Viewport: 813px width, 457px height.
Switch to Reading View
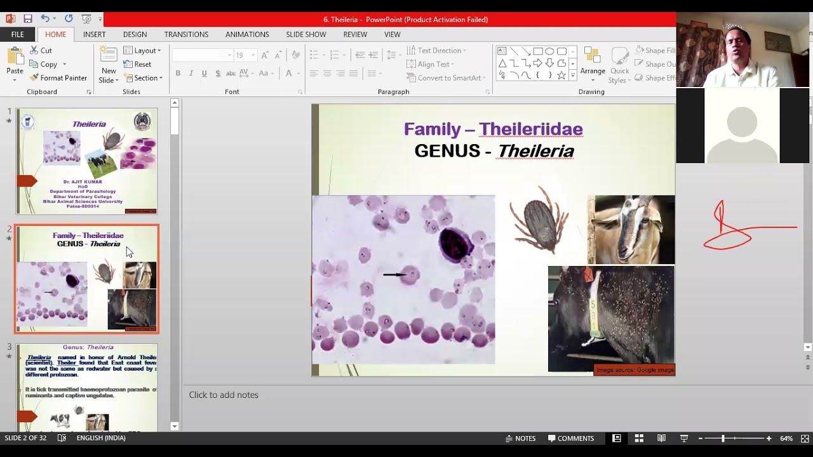click(x=661, y=438)
